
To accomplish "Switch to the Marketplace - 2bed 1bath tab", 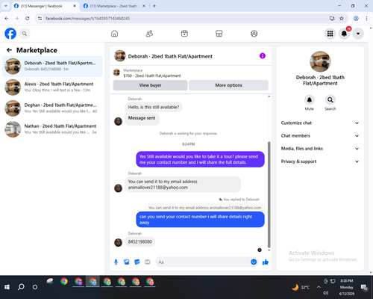I will 113,6.
